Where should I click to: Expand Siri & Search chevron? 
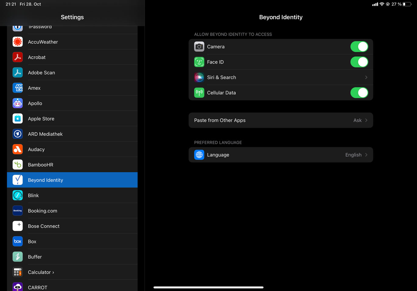366,78
